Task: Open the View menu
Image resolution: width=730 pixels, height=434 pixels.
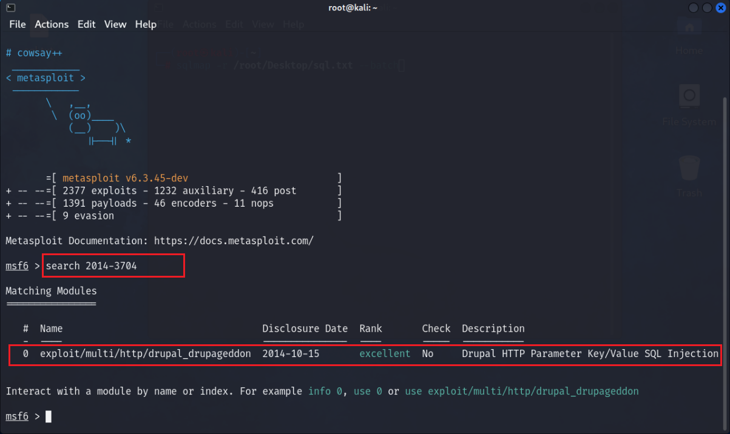Action: coord(115,24)
